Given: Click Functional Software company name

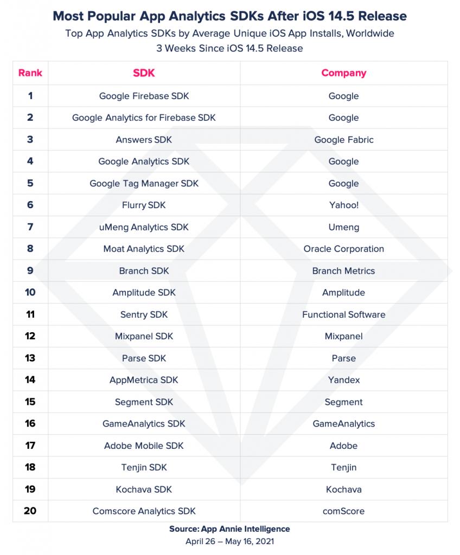Looking at the screenshot, I should (x=344, y=314).
